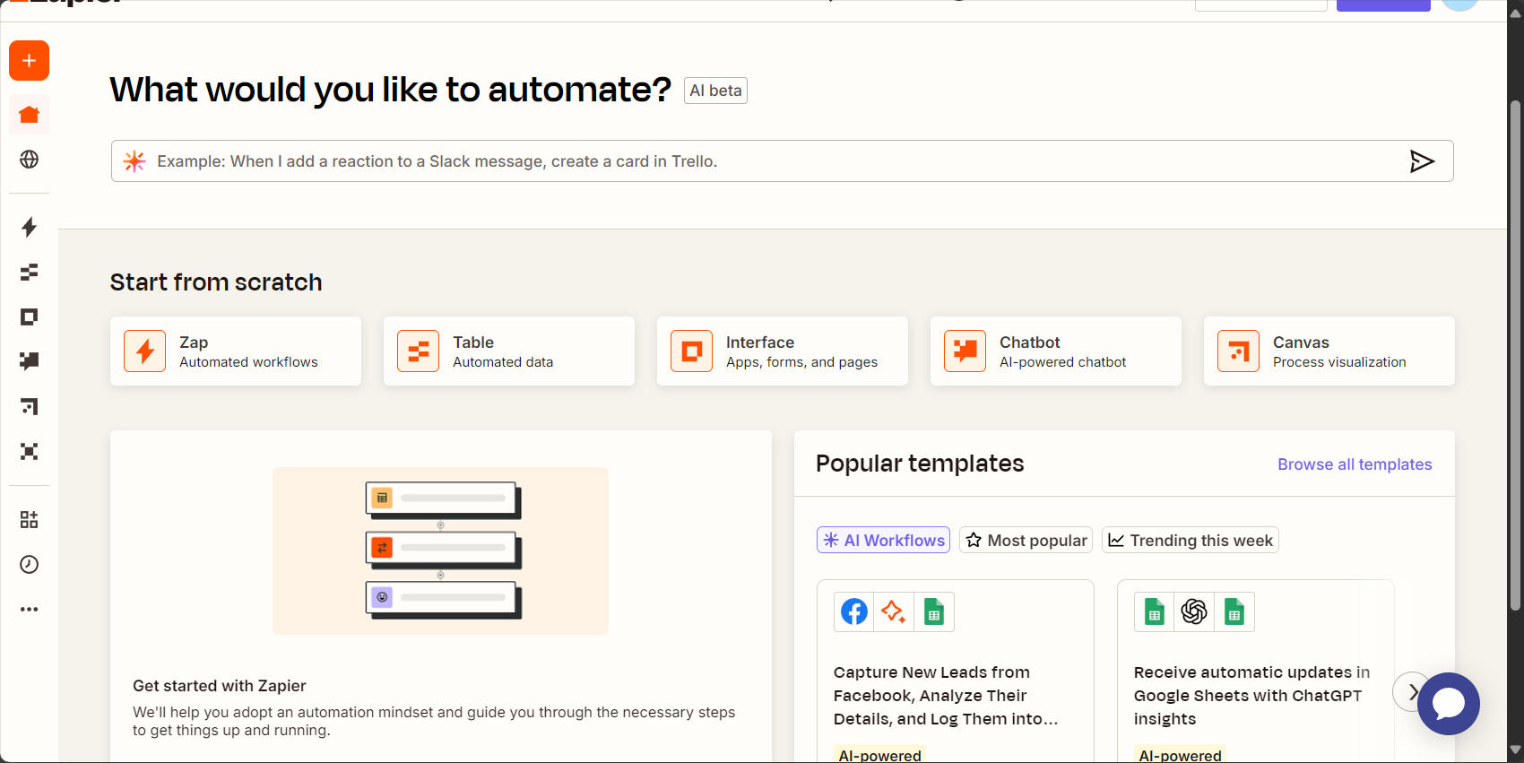The width and height of the screenshot is (1524, 763).
Task: Open Browse all templates link
Action: 1355,464
